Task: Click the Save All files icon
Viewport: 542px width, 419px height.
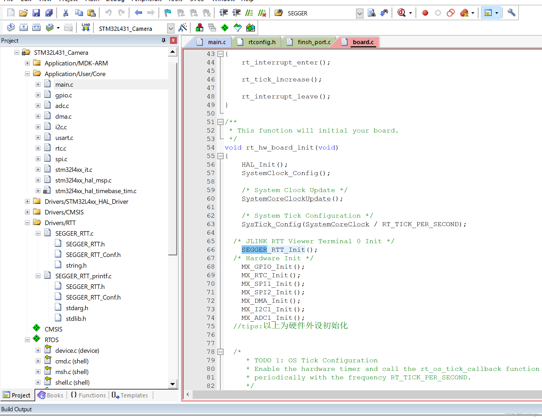Action: point(49,13)
